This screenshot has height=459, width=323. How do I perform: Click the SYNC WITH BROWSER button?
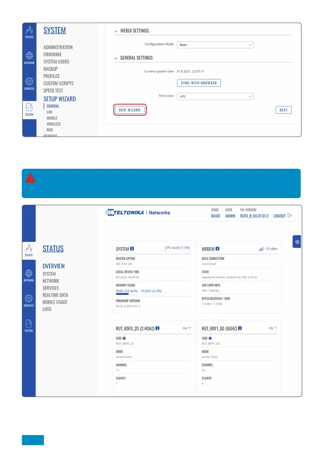click(x=199, y=83)
